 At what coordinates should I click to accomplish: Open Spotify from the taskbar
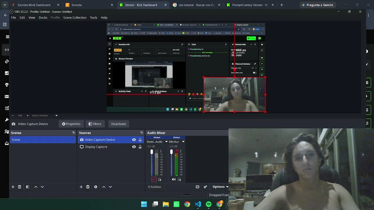pos(209,204)
